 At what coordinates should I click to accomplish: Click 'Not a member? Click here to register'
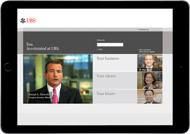pyautogui.click(x=146, y=51)
